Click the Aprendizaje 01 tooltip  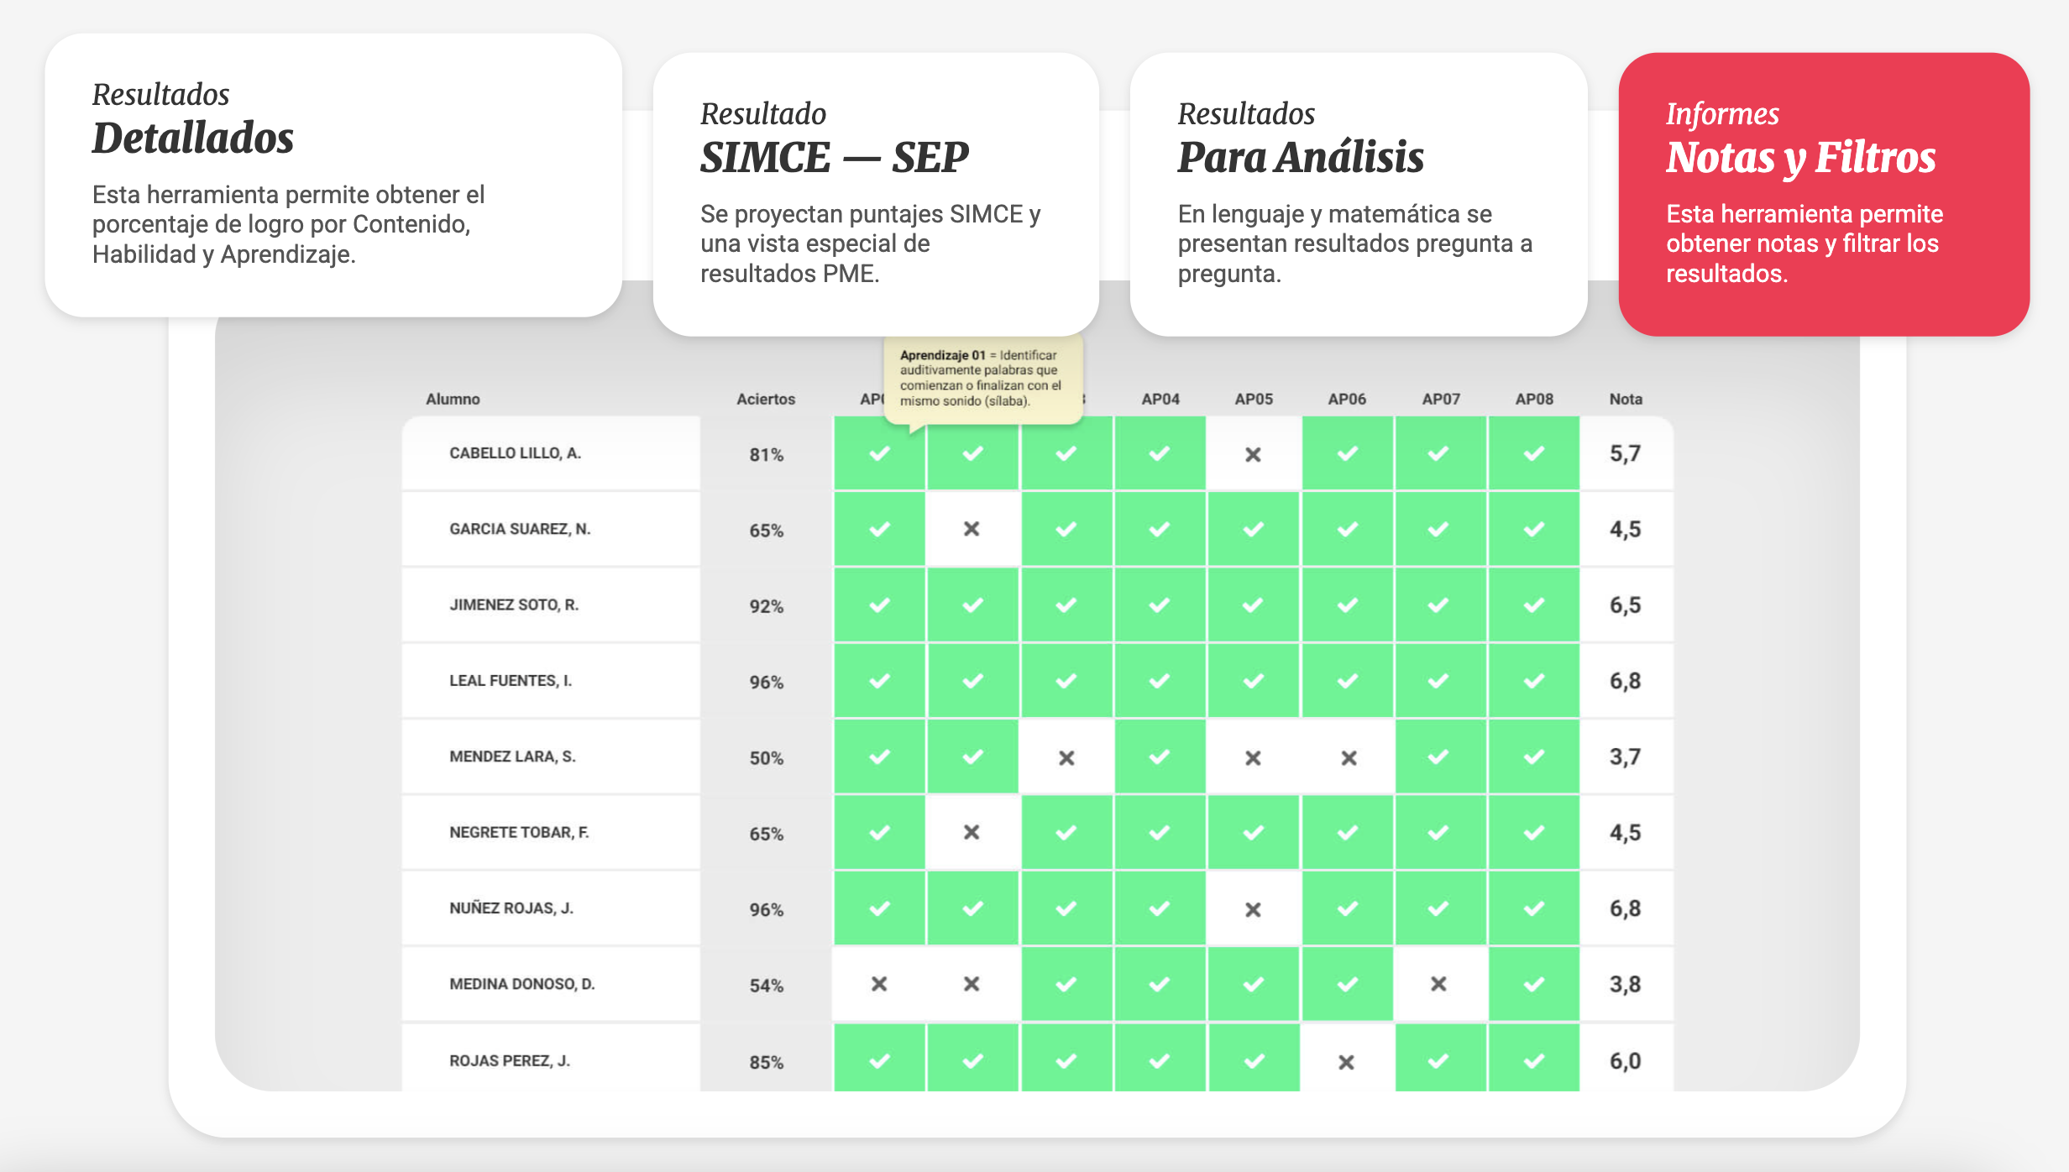[982, 378]
